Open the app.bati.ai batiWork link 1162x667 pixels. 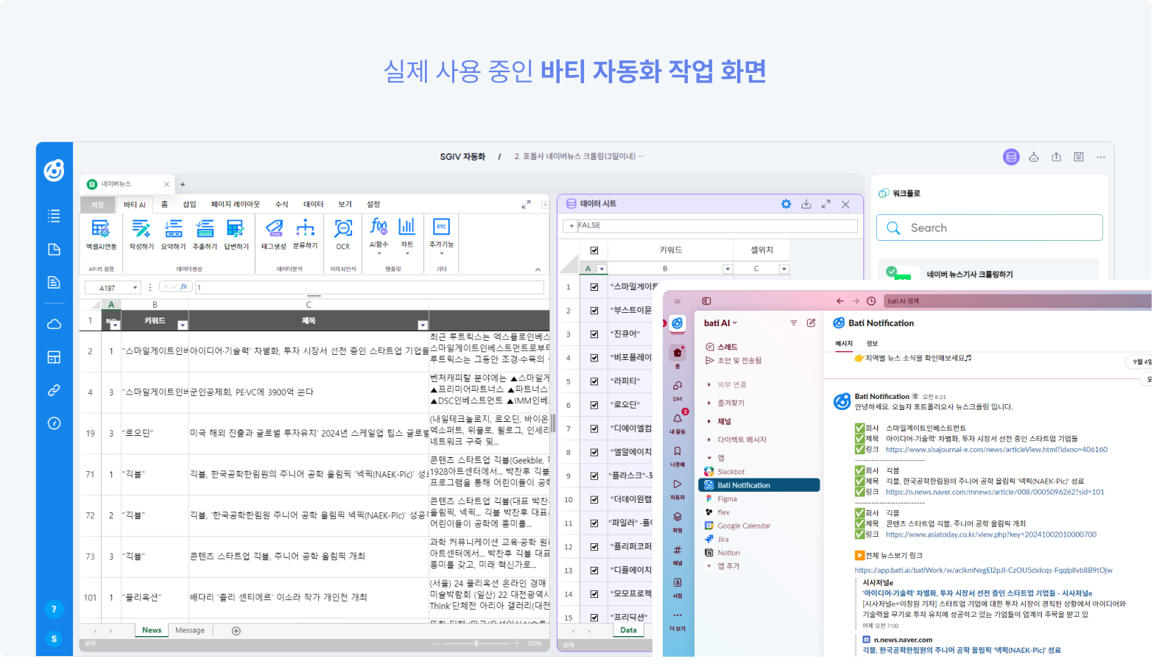click(x=983, y=571)
